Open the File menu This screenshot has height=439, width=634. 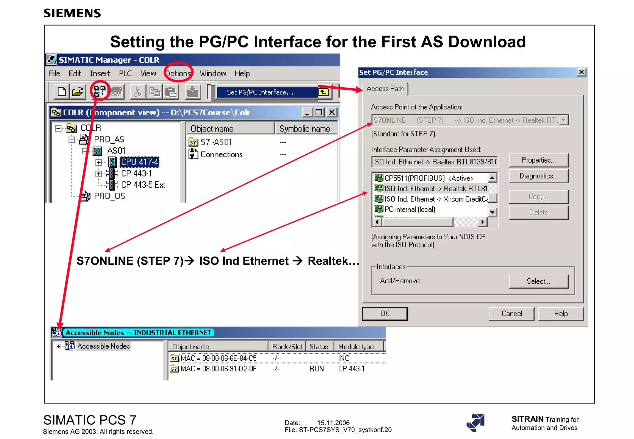(54, 73)
